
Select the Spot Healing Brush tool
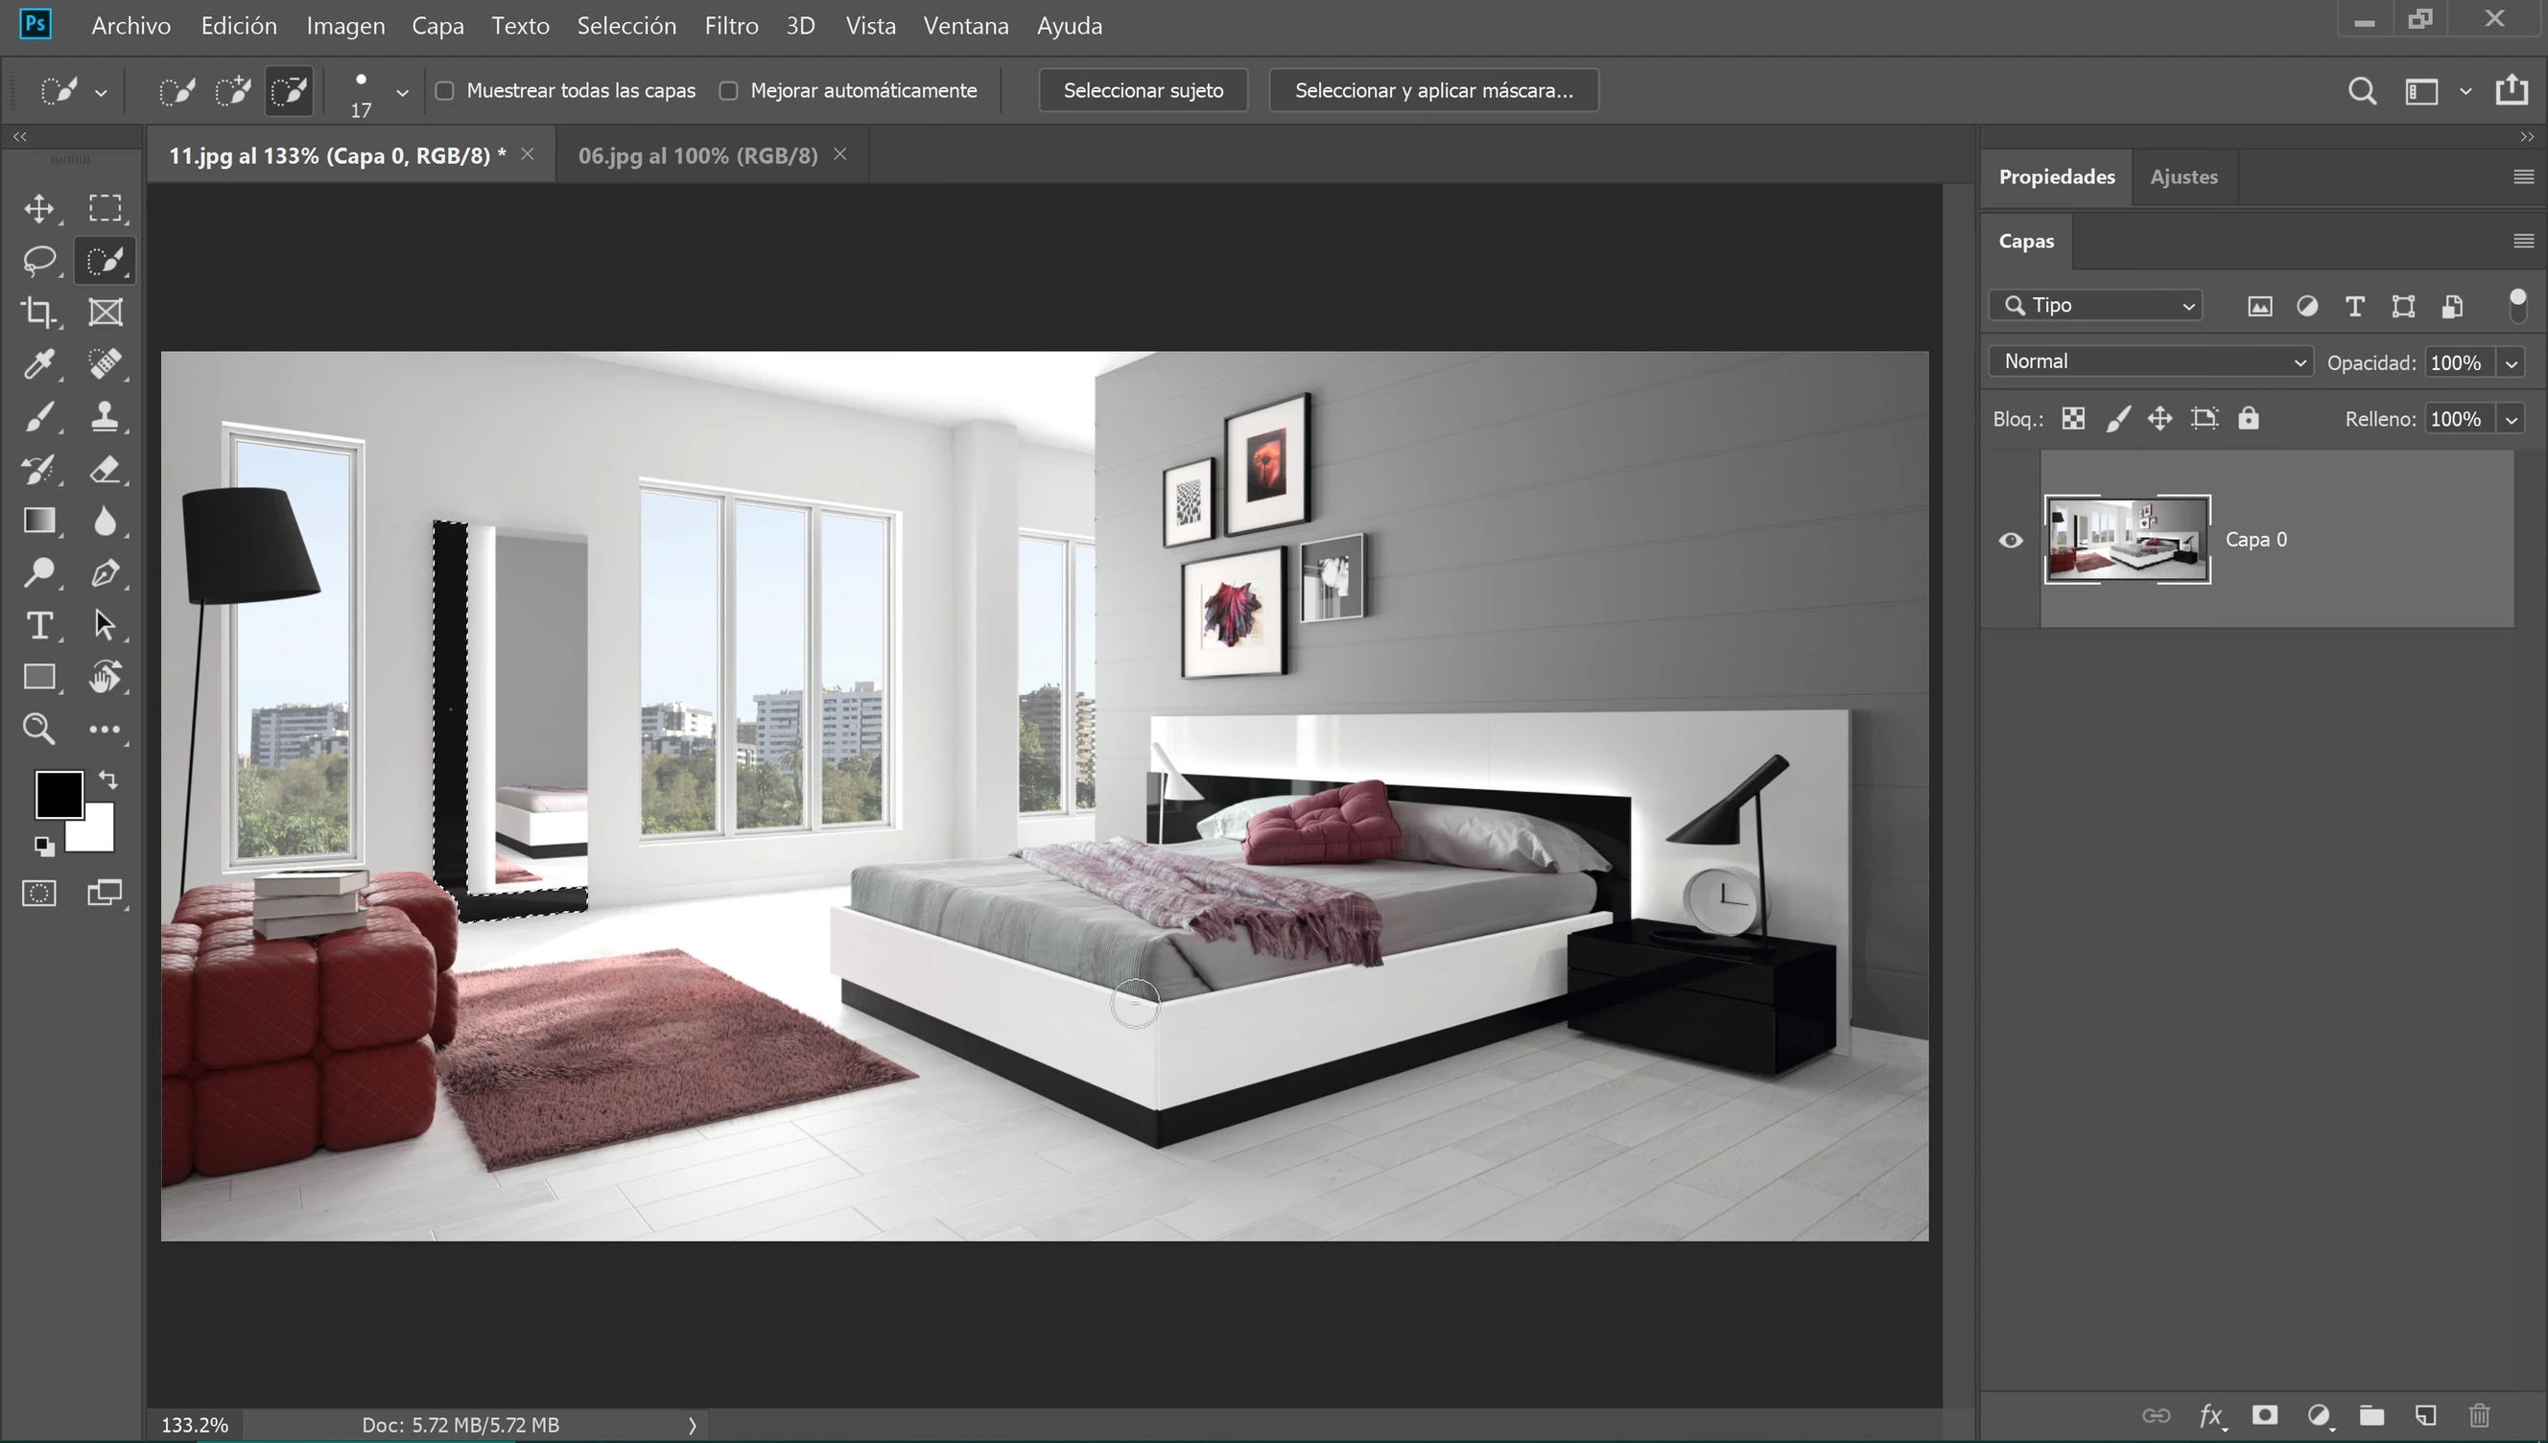[x=106, y=364]
